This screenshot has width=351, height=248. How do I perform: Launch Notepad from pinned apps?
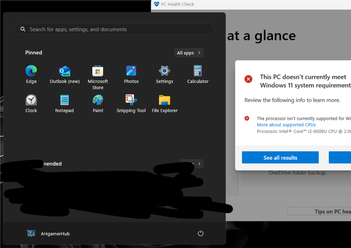(x=64, y=104)
